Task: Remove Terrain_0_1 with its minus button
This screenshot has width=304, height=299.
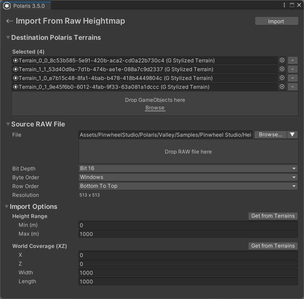Action: 292,87
